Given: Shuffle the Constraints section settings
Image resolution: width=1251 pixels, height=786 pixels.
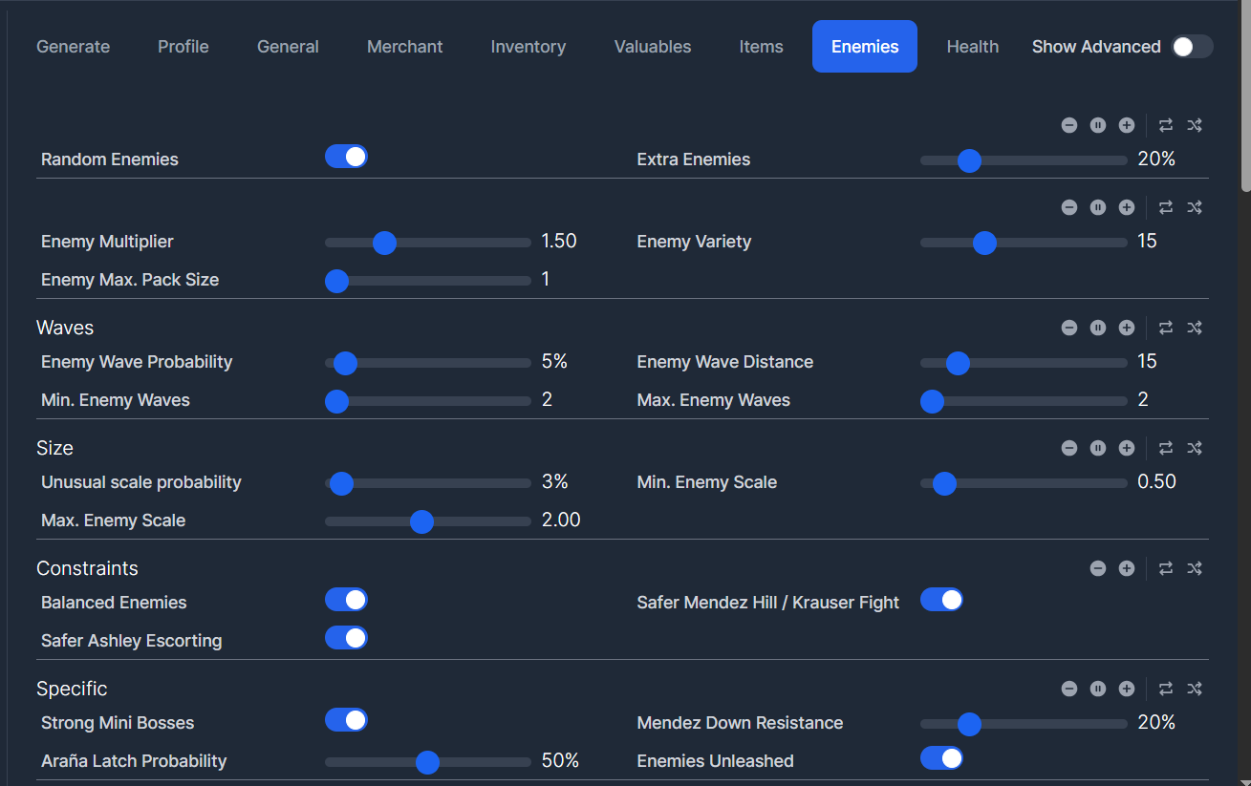Looking at the screenshot, I should coord(1195,568).
